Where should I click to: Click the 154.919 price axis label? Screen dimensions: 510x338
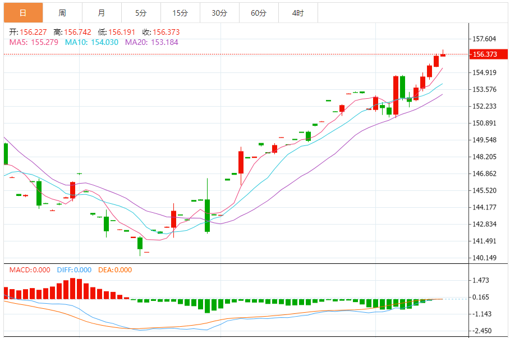point(484,72)
